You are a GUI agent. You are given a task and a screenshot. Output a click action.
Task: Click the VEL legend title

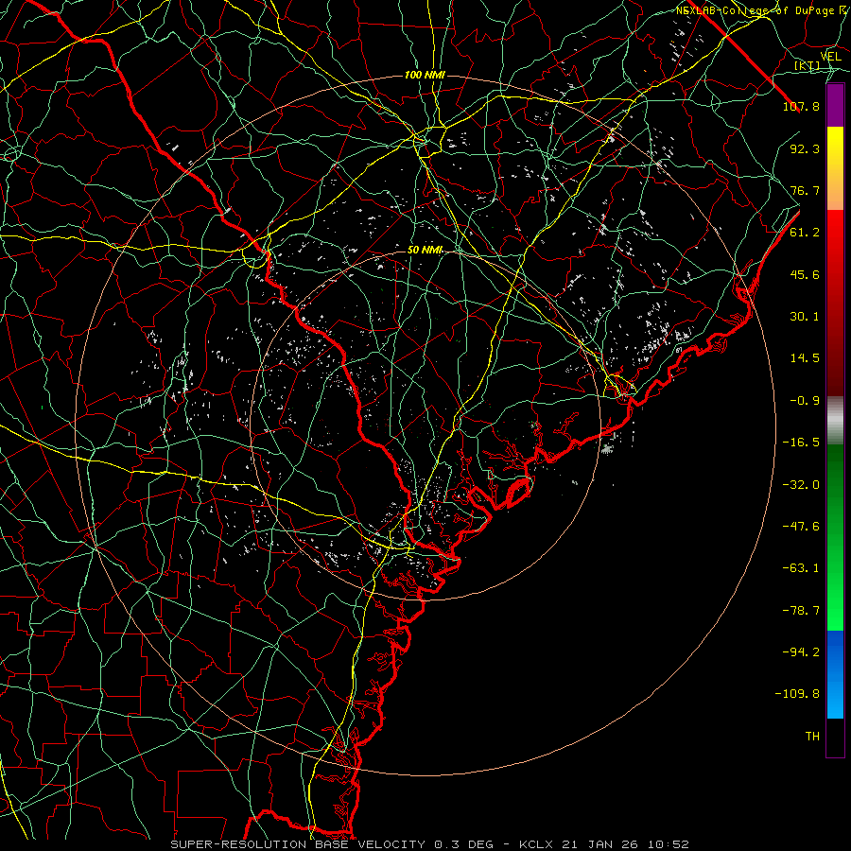click(x=830, y=57)
